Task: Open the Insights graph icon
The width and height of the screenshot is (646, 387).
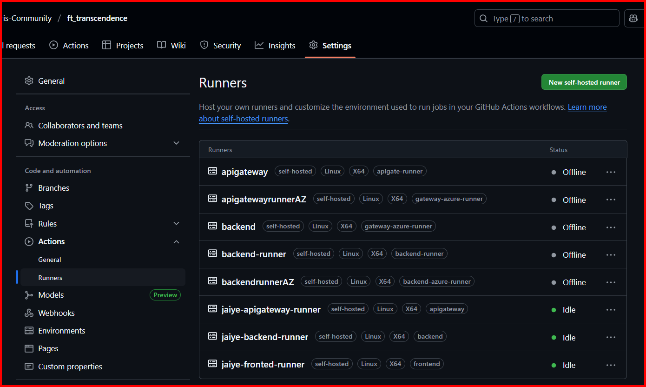Action: (x=260, y=45)
